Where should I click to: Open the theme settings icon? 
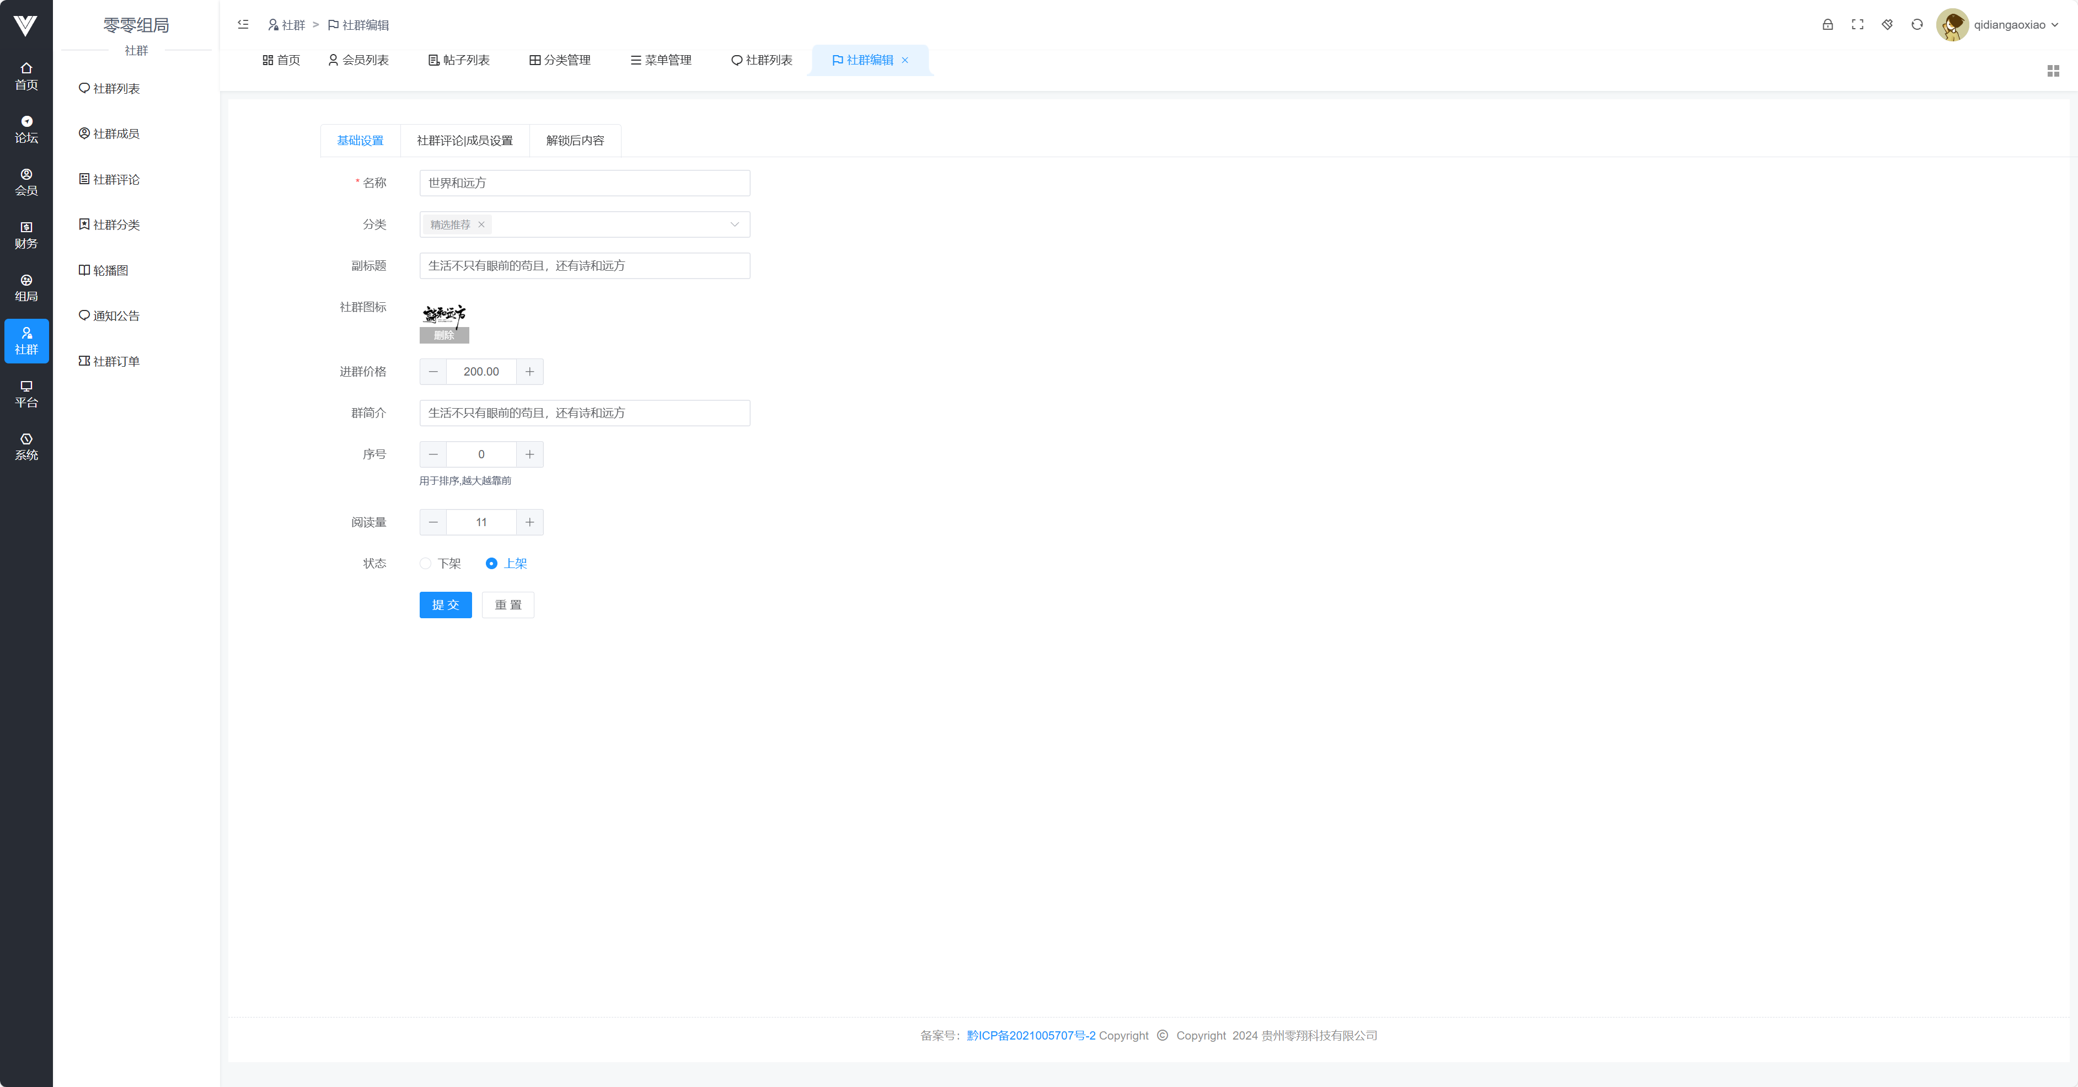pos(1887,24)
